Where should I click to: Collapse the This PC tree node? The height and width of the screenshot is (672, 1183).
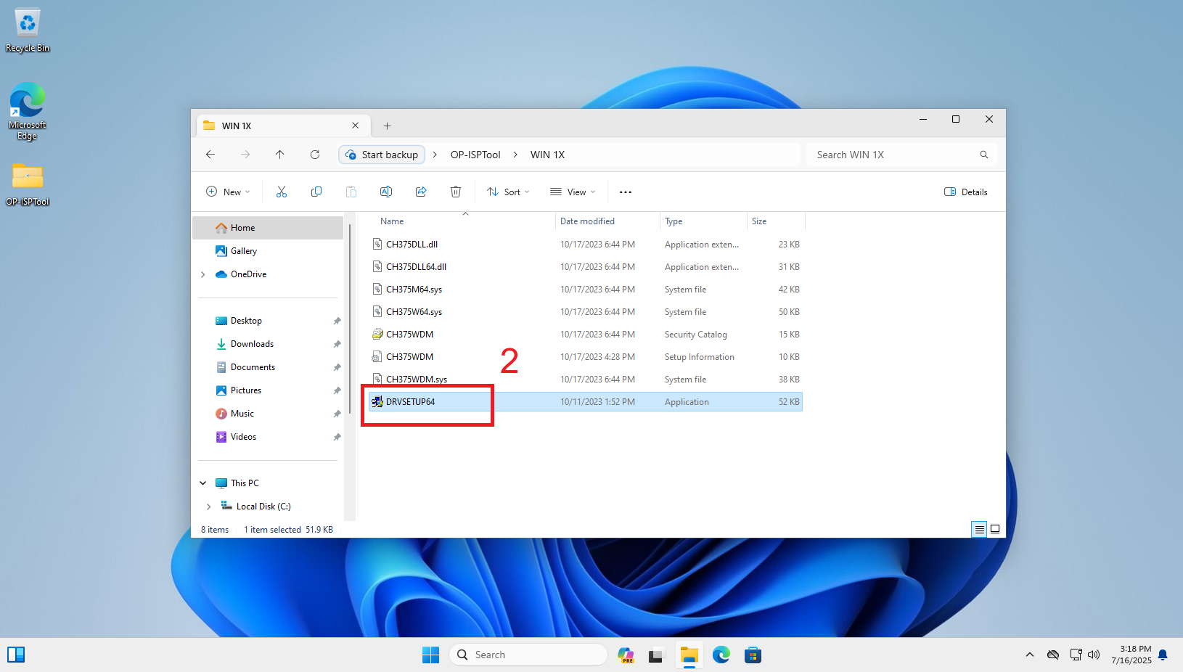click(x=203, y=483)
